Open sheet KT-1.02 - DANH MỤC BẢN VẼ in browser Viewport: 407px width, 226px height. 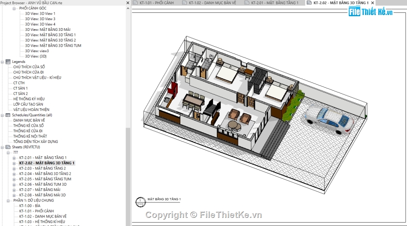click(43, 217)
